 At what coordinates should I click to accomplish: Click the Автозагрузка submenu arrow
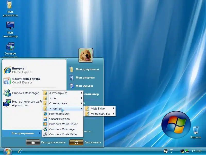[82, 93]
